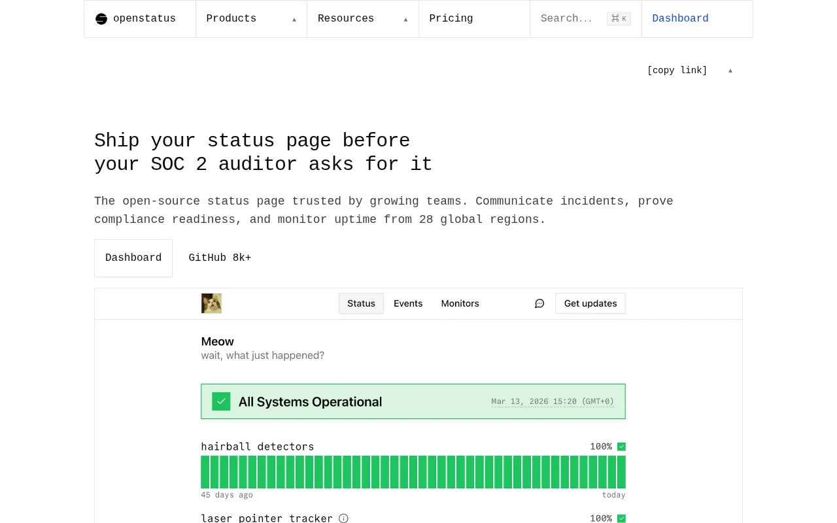Click the cat avatar thumbnail
The width and height of the screenshot is (837, 523).
tap(211, 303)
